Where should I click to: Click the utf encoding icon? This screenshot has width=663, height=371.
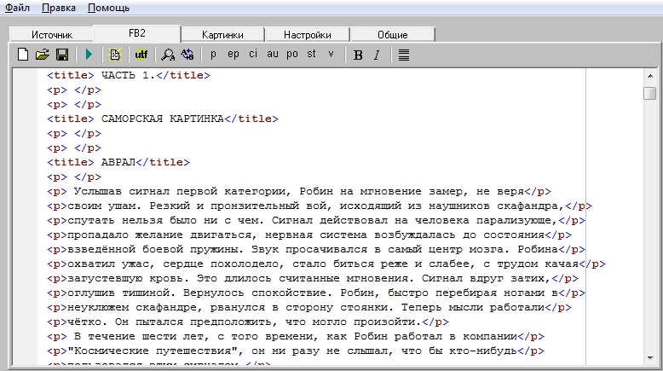(x=141, y=55)
